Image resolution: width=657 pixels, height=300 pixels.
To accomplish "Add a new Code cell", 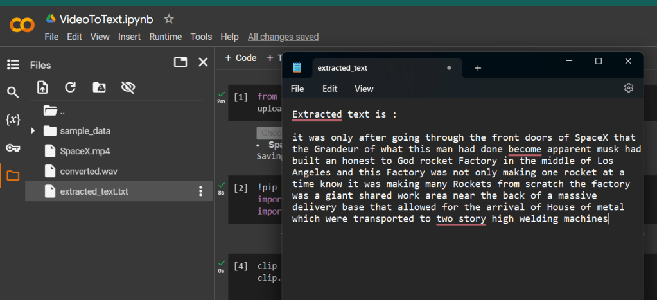I will coord(240,58).
